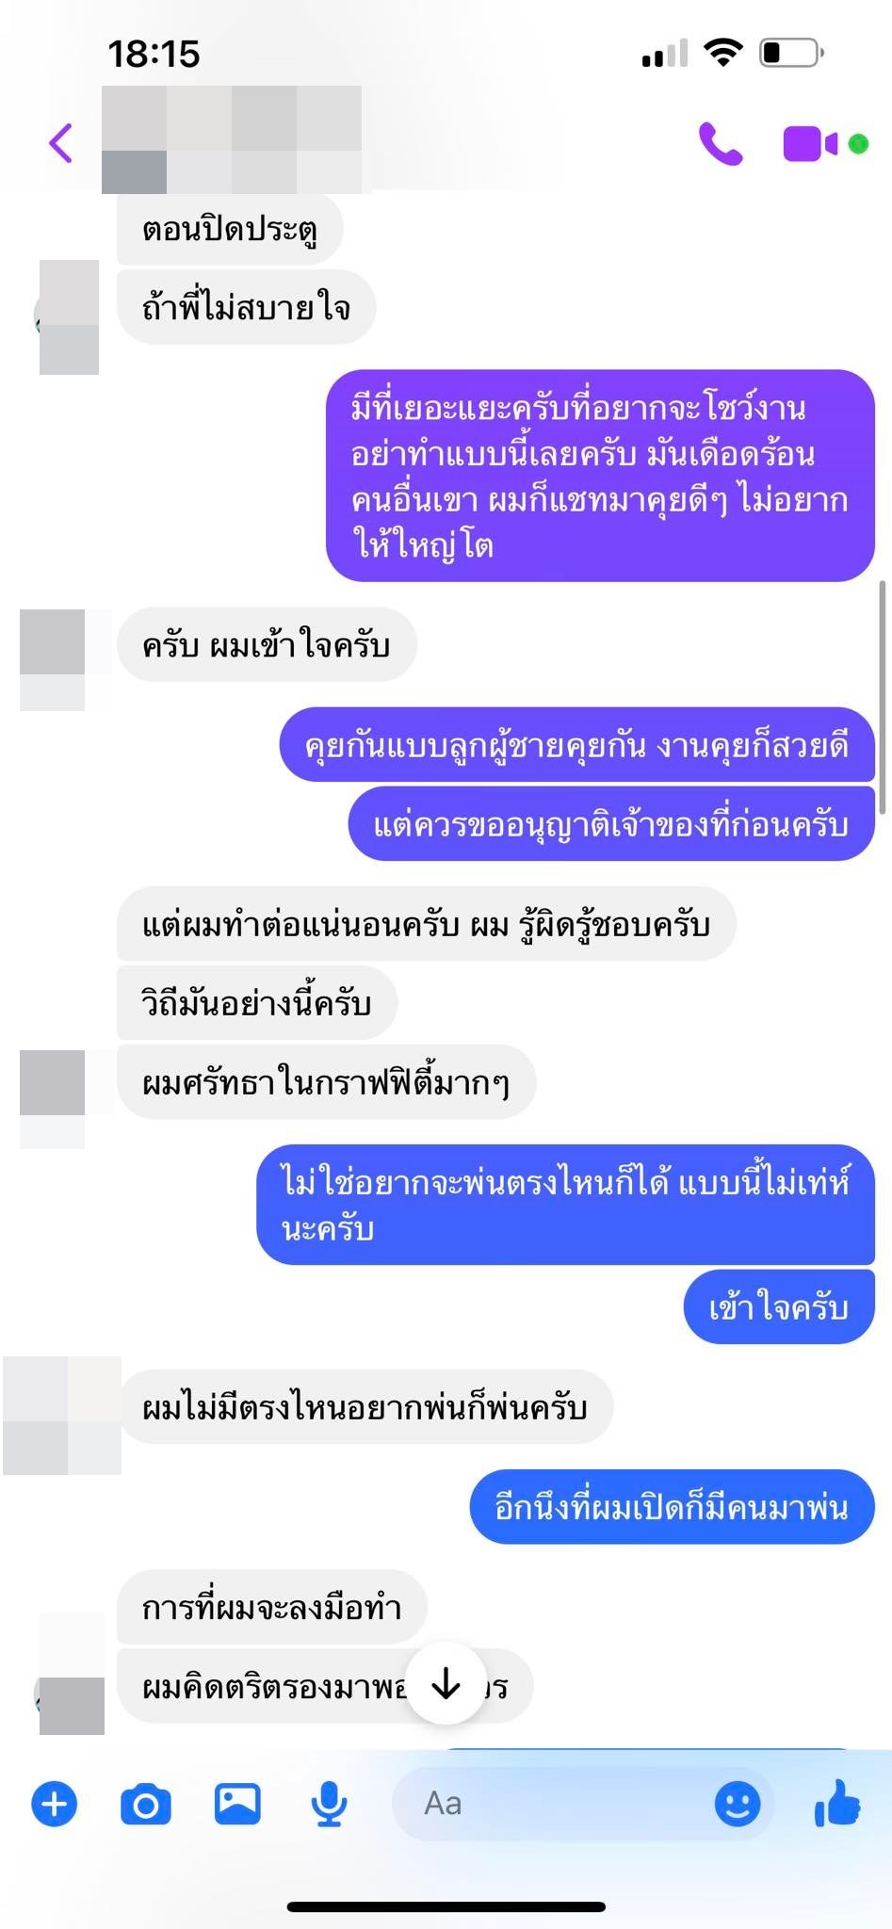Start a video call with the camera icon
Screen dimensions: 892x1929
(810, 144)
